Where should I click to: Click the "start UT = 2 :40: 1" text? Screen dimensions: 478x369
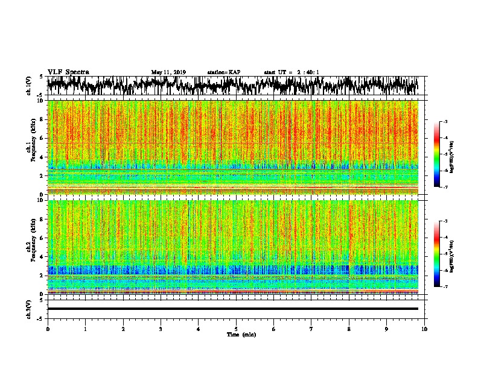tap(292, 72)
